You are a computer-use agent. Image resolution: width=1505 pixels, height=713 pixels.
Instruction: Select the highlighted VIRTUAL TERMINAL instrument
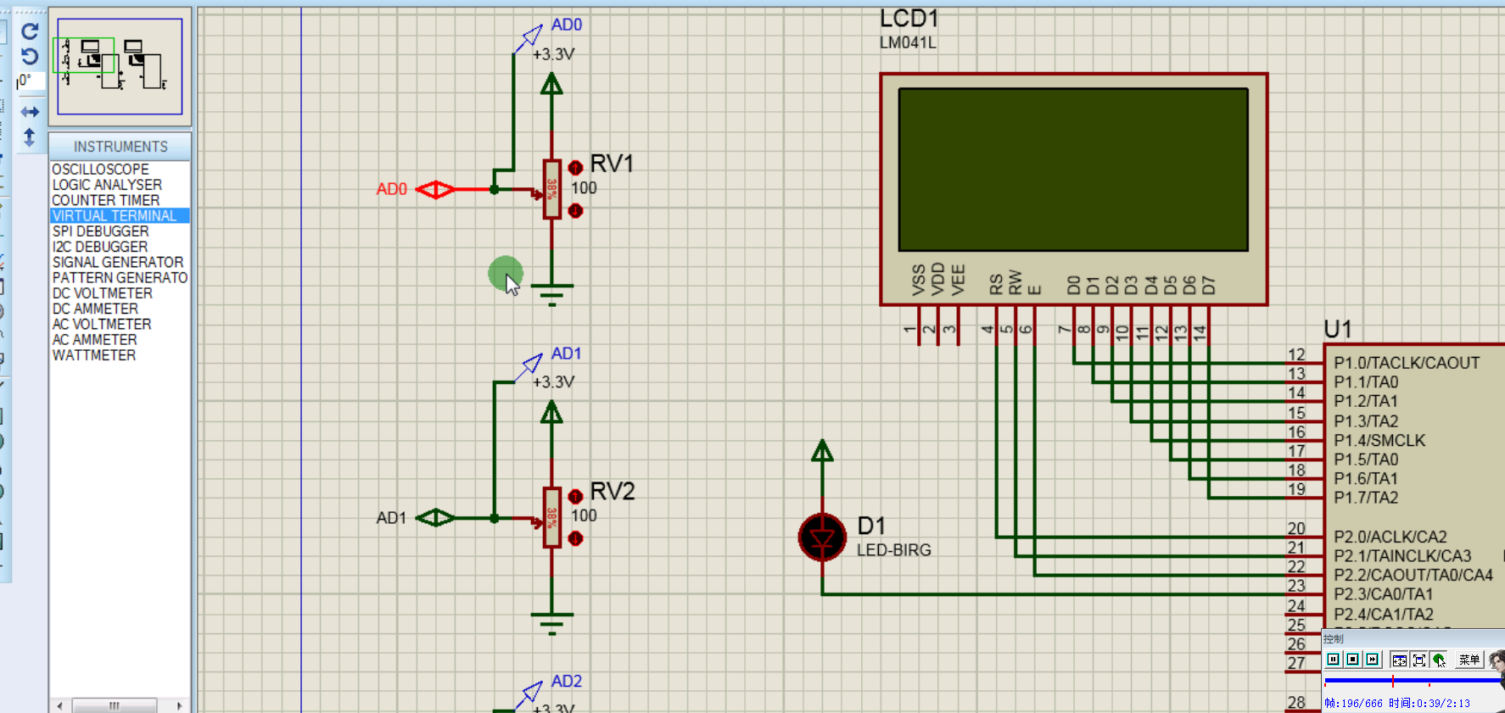pyautogui.click(x=120, y=216)
